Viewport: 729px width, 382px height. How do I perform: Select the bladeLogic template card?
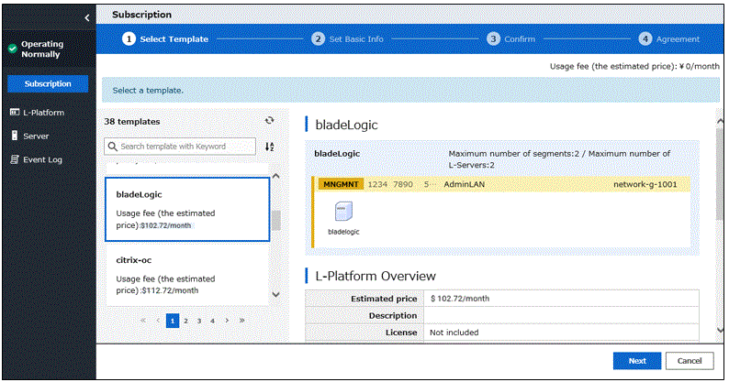pos(187,209)
